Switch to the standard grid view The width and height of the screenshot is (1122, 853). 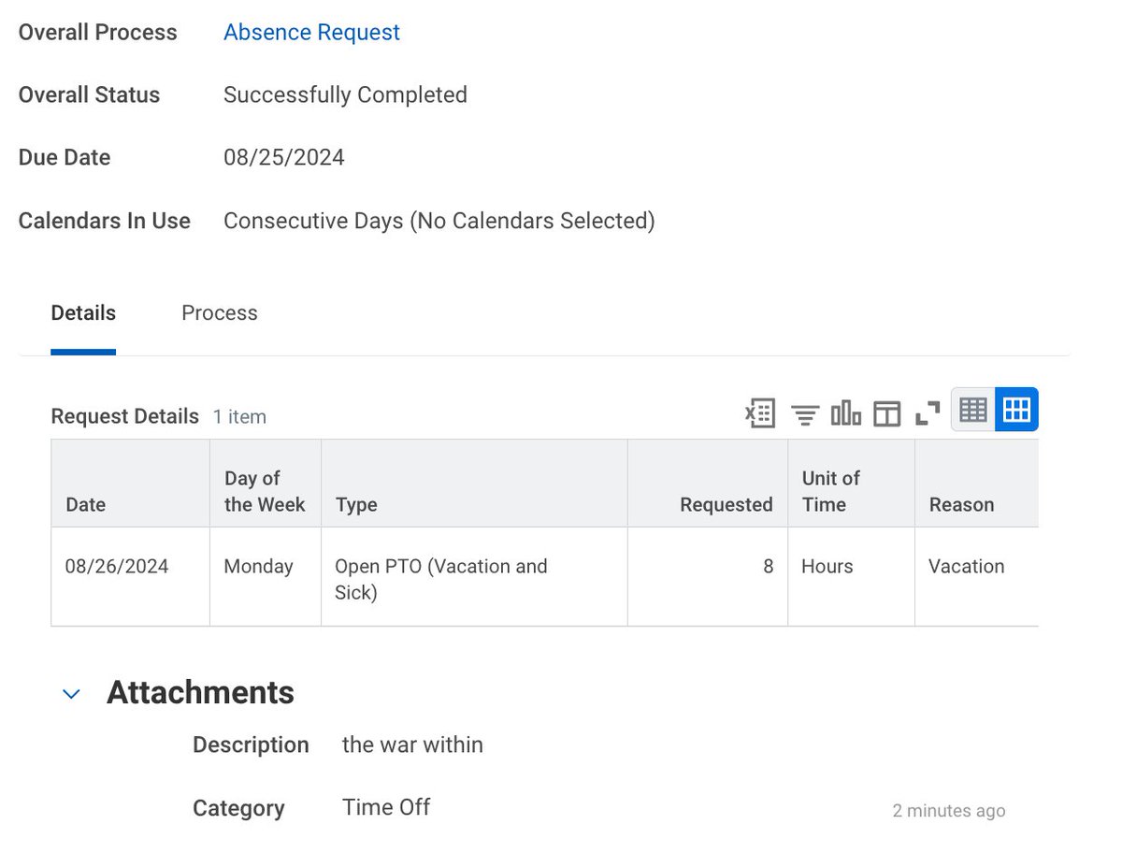(x=1016, y=410)
